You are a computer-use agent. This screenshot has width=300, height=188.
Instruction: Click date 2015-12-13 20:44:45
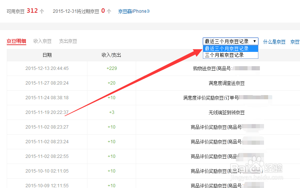pyautogui.click(x=47, y=68)
